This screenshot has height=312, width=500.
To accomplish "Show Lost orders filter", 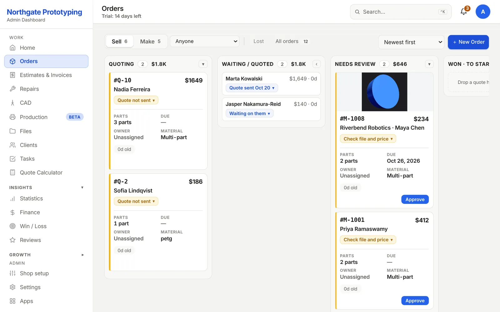I will [x=258, y=41].
